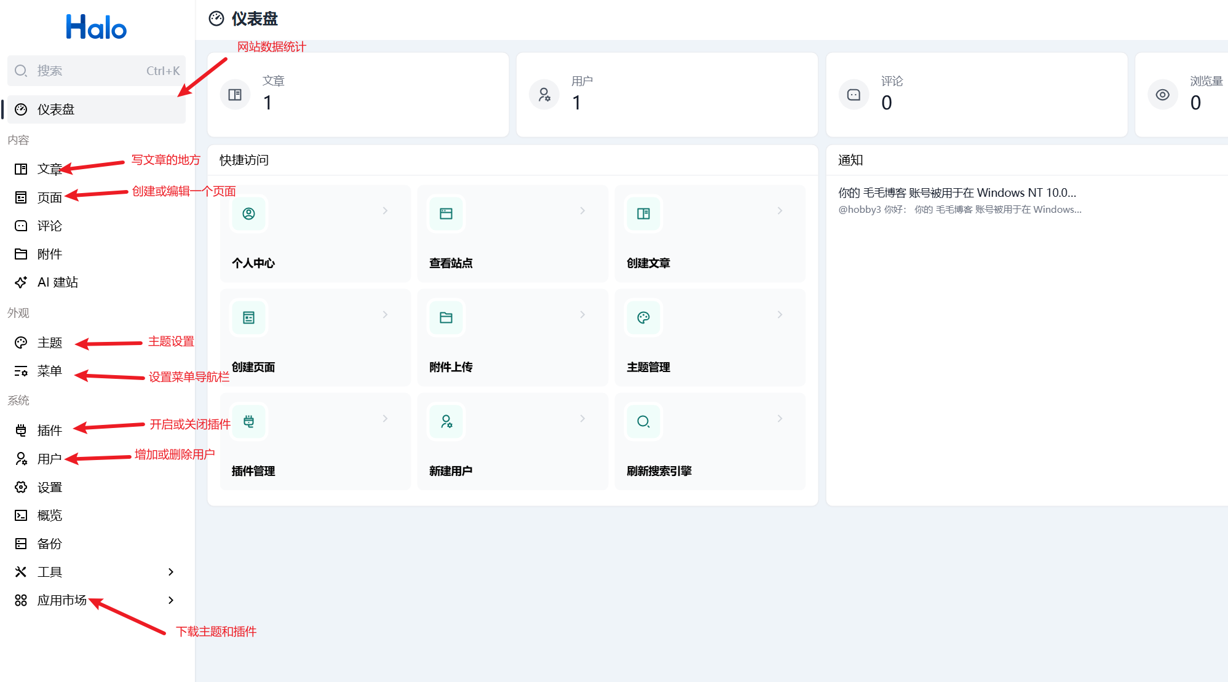Click the 浏览量 eye icon
The image size is (1228, 682).
1162,95
